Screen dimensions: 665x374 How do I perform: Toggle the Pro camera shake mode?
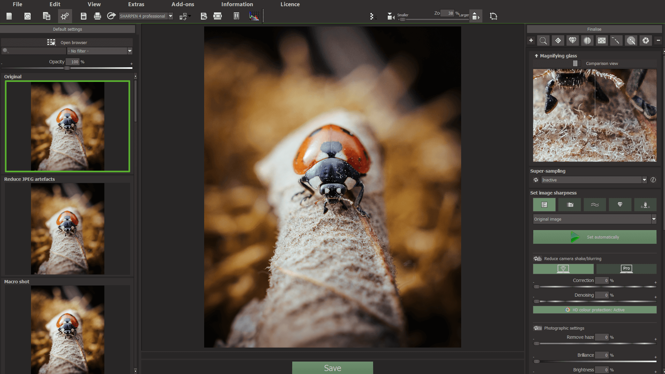626,269
